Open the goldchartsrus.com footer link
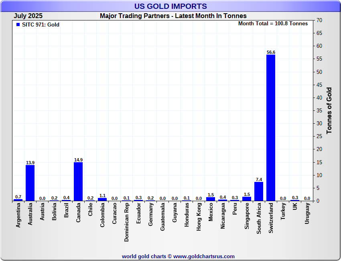 (x=178, y=256)
